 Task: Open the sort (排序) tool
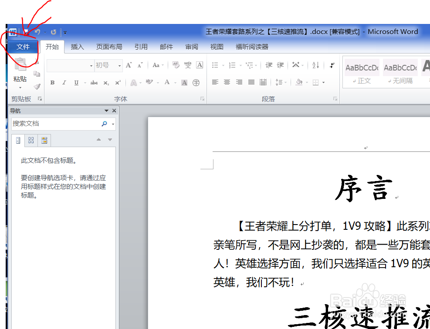[315, 65]
